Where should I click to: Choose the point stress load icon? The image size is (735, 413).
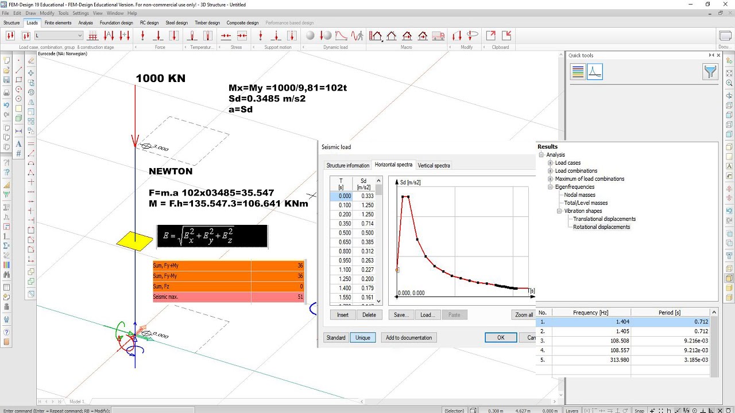226,36
